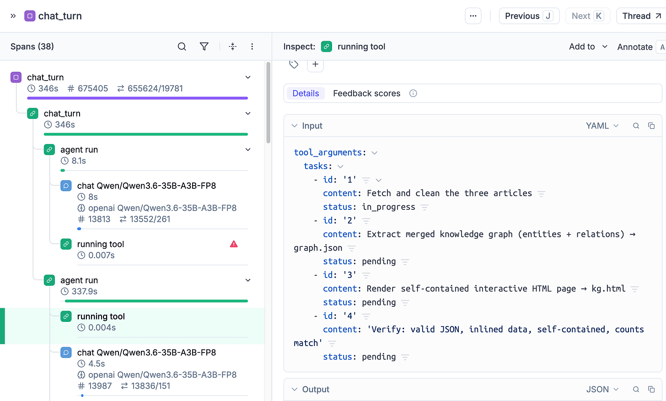This screenshot has width=666, height=401.
Task: Search within the Input section
Action: [x=636, y=126]
